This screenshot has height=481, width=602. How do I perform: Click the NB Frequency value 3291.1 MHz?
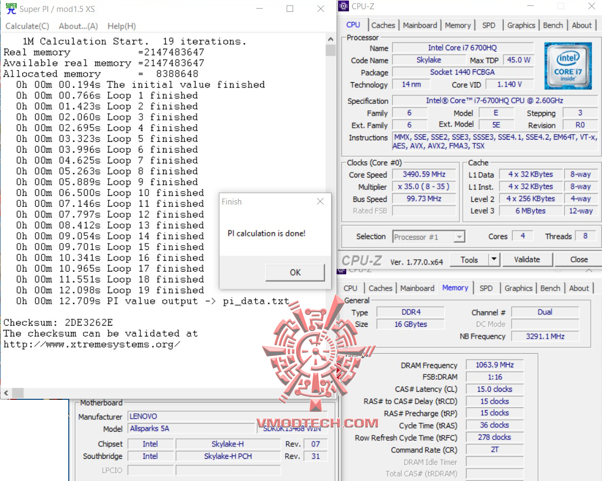click(x=545, y=337)
